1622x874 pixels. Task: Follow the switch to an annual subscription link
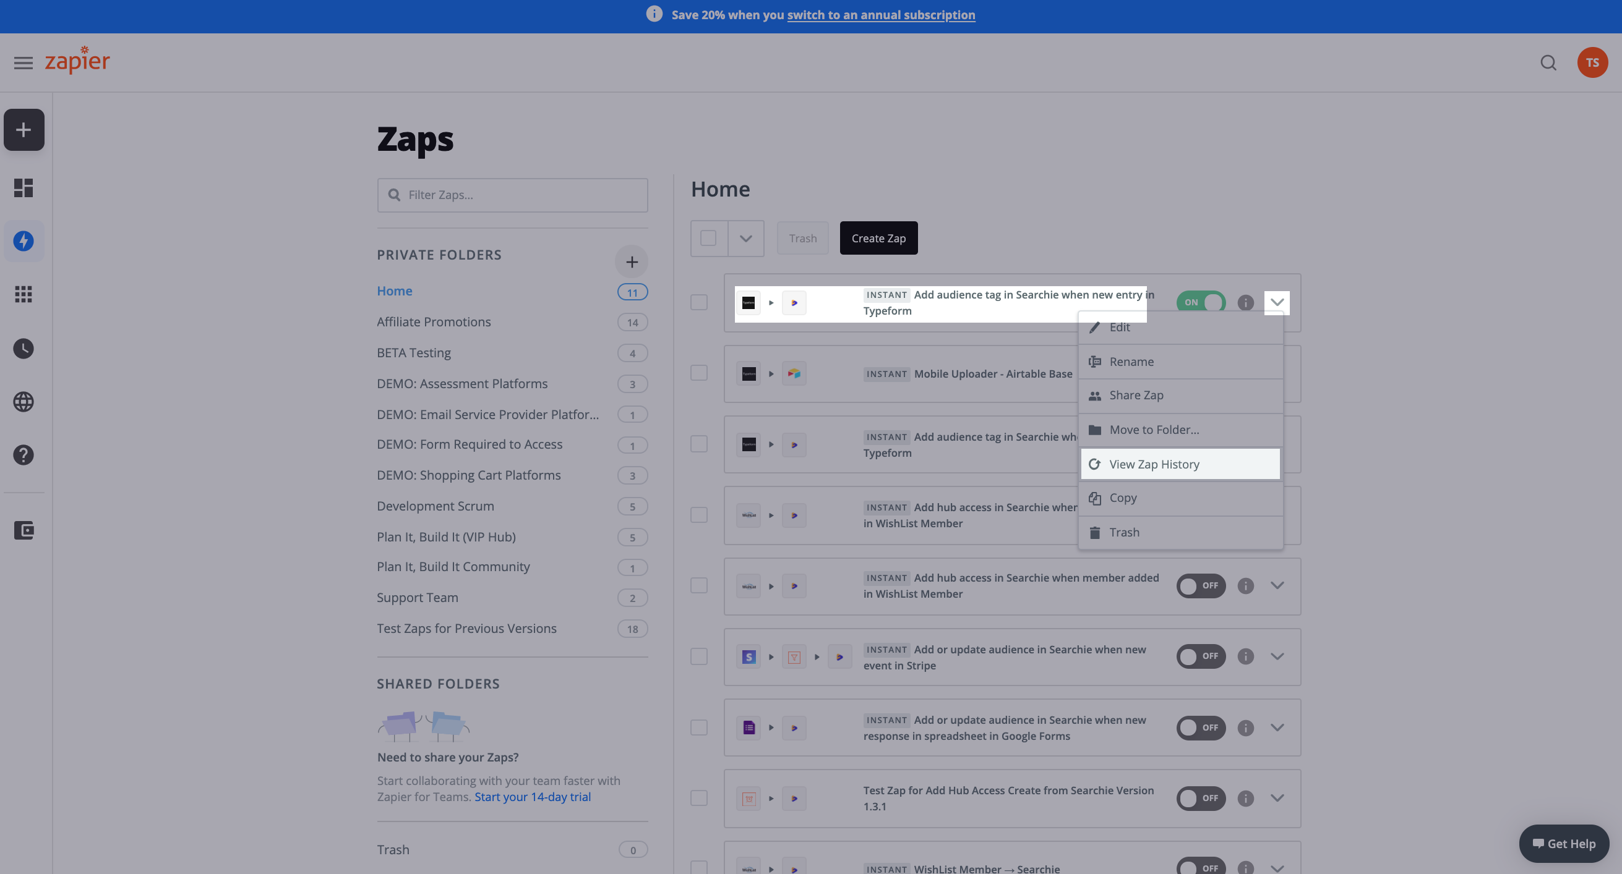881,14
